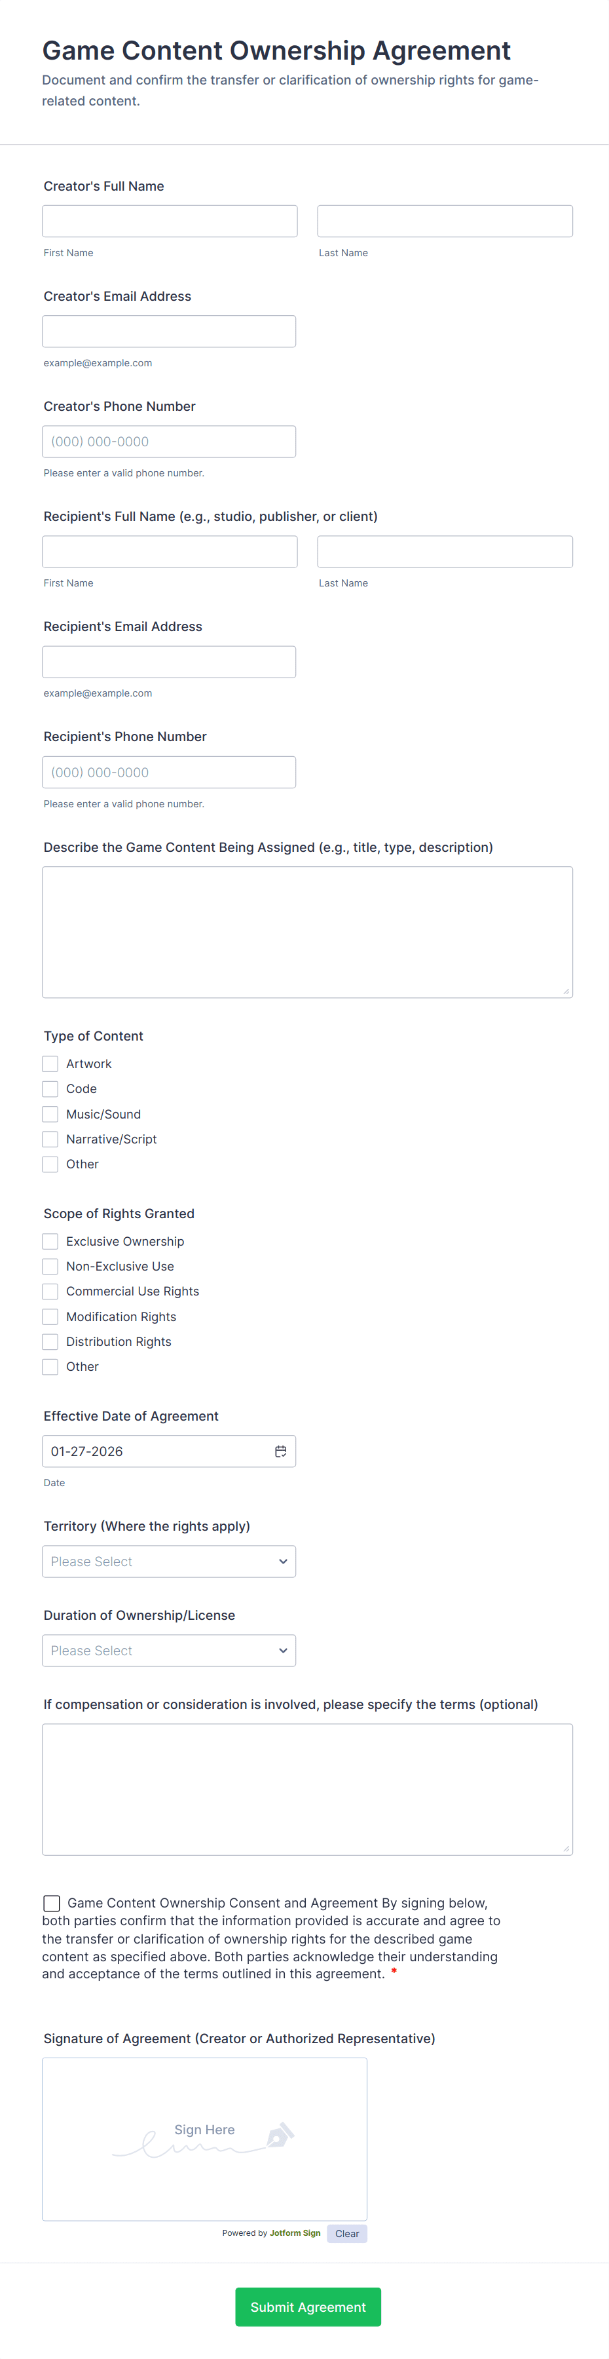Screen dimensions: 609x2359
Task: Follow the Jotform Sign link
Action: [295, 2234]
